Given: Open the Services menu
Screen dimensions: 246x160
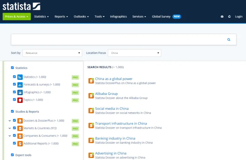Looking at the screenshot, I should pyautogui.click(x=139, y=16).
